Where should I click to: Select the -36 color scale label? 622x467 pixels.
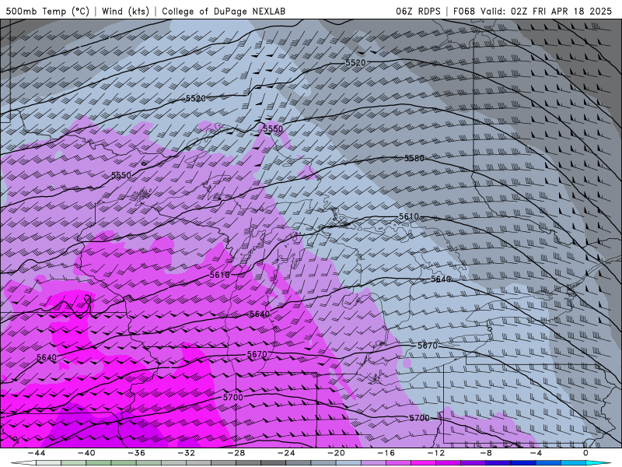[137, 453]
